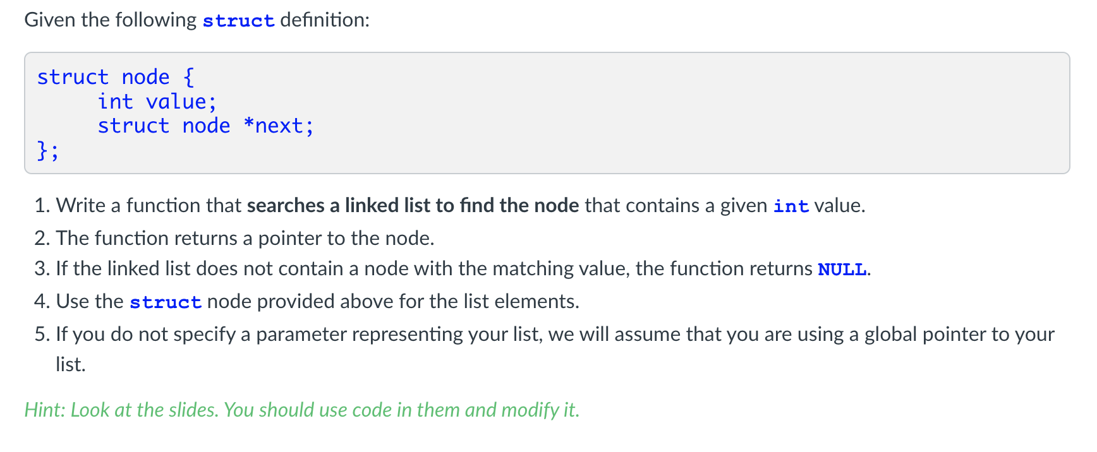Click the green hint text about slides
The width and height of the screenshot is (1097, 452).
click(302, 410)
